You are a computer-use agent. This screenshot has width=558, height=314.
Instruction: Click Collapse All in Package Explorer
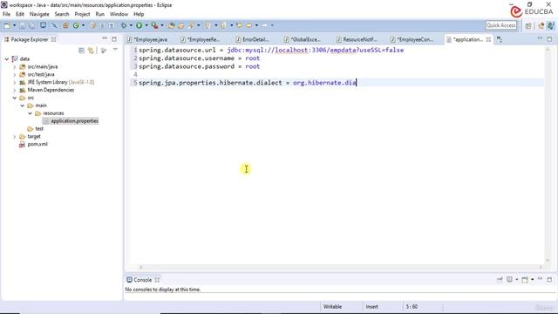pyautogui.click(x=81, y=51)
